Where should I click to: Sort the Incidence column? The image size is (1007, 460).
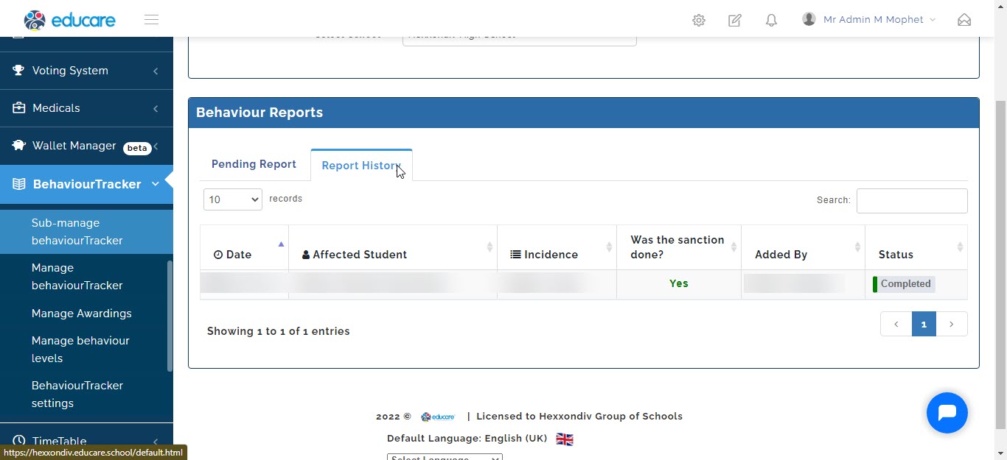[x=609, y=247]
